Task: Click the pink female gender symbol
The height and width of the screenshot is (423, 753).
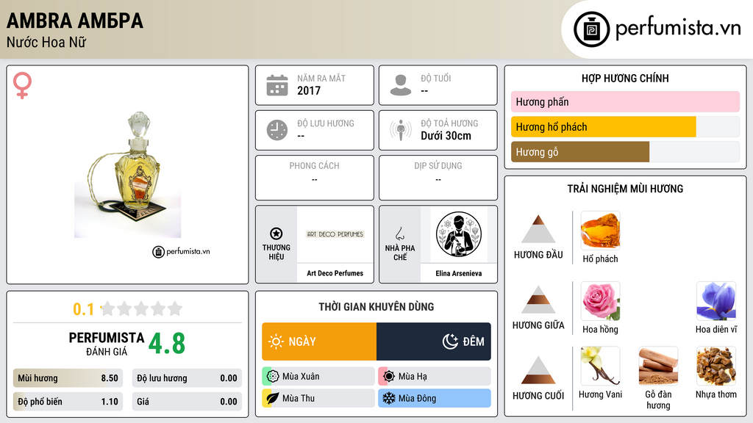Action: pos(22,85)
